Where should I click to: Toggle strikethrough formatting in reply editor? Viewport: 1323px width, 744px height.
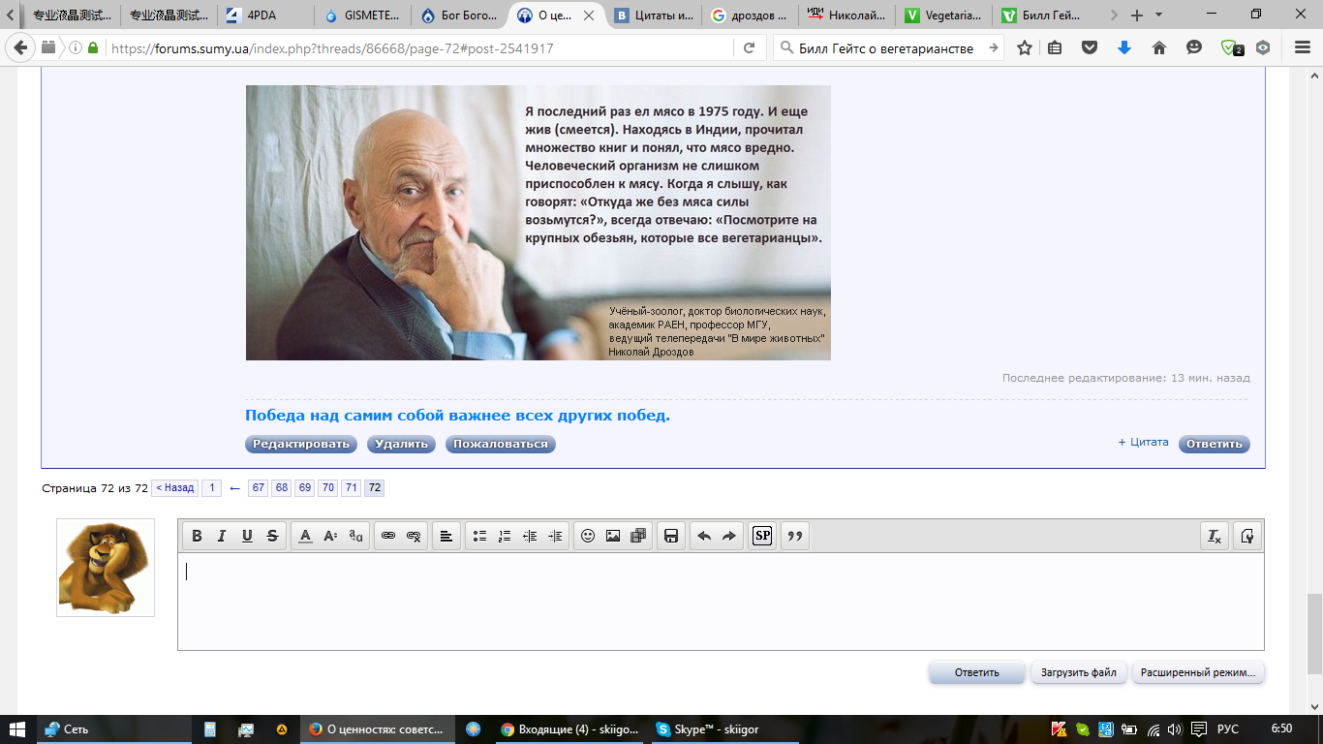272,536
